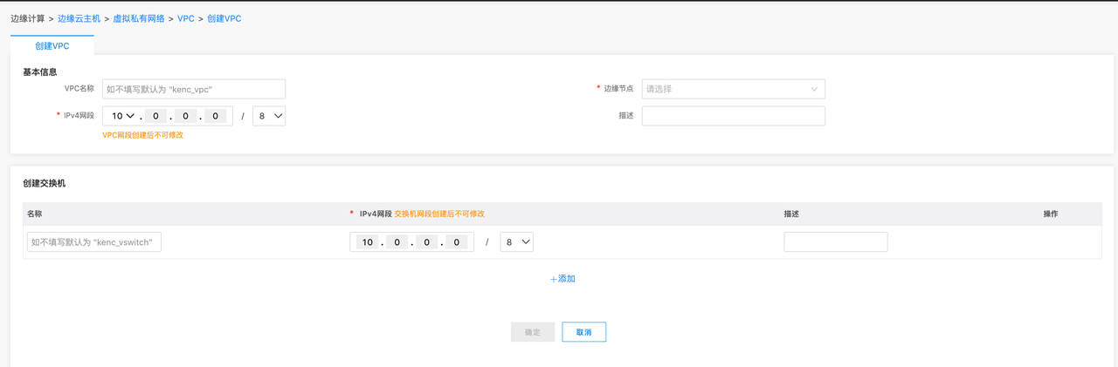1118x367 pixels.
Task: Click the plus 添加 switch row link
Action: 562,279
